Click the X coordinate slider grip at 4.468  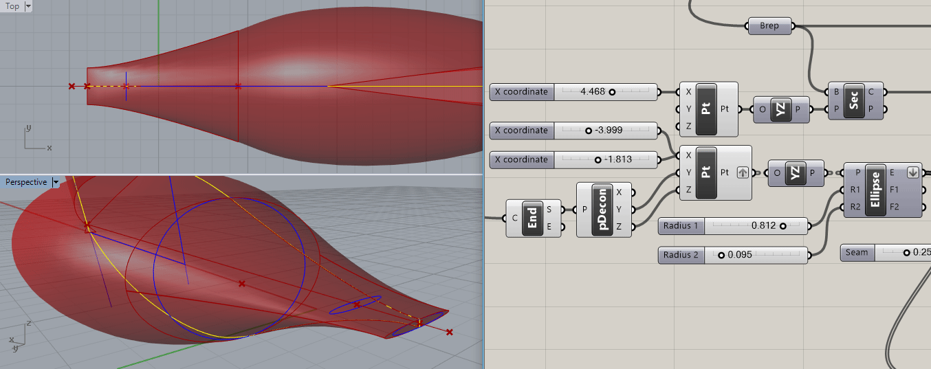point(611,91)
